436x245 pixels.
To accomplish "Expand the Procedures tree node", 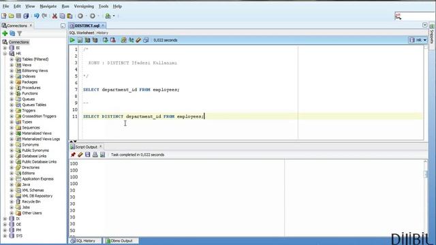I will (x=12, y=88).
